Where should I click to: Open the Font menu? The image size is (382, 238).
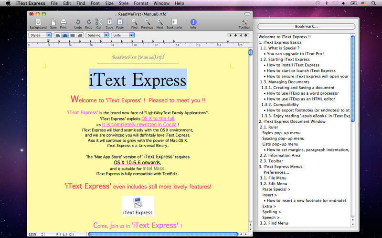pyautogui.click(x=95, y=3)
